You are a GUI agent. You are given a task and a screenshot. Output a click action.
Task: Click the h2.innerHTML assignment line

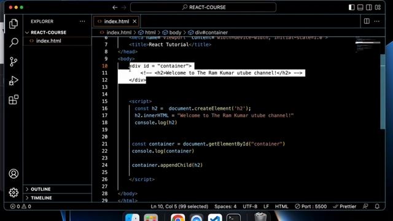[x=214, y=115]
